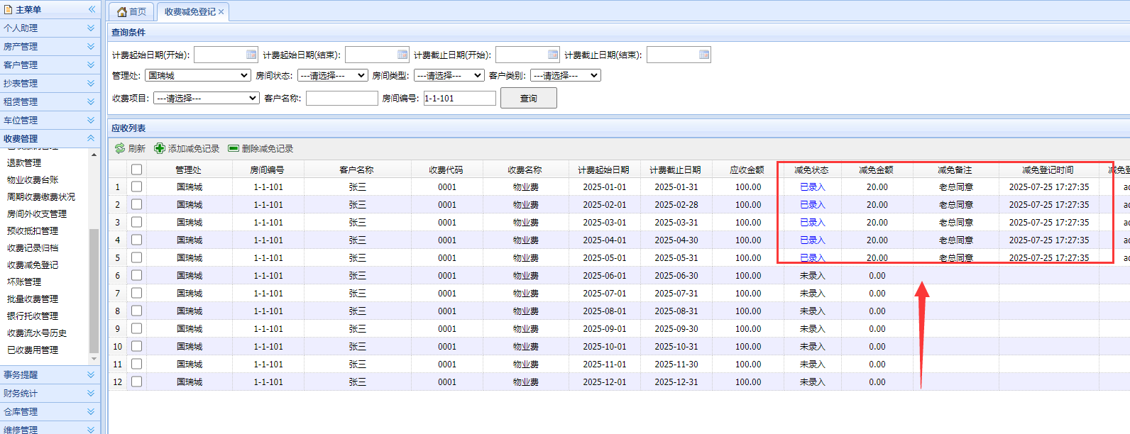
Task: Open the 房间类型 dropdown
Action: click(x=449, y=75)
